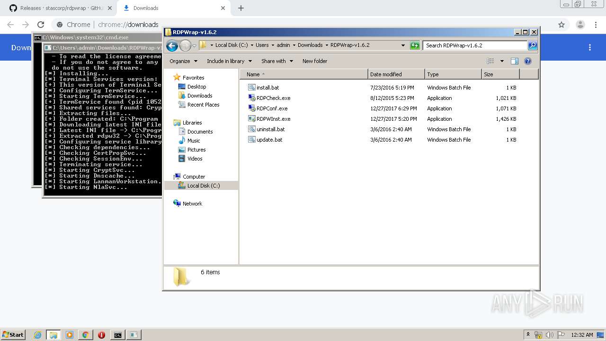Screen dimensions: 606x341
Task: Open the network tray icon
Action: (x=538, y=335)
